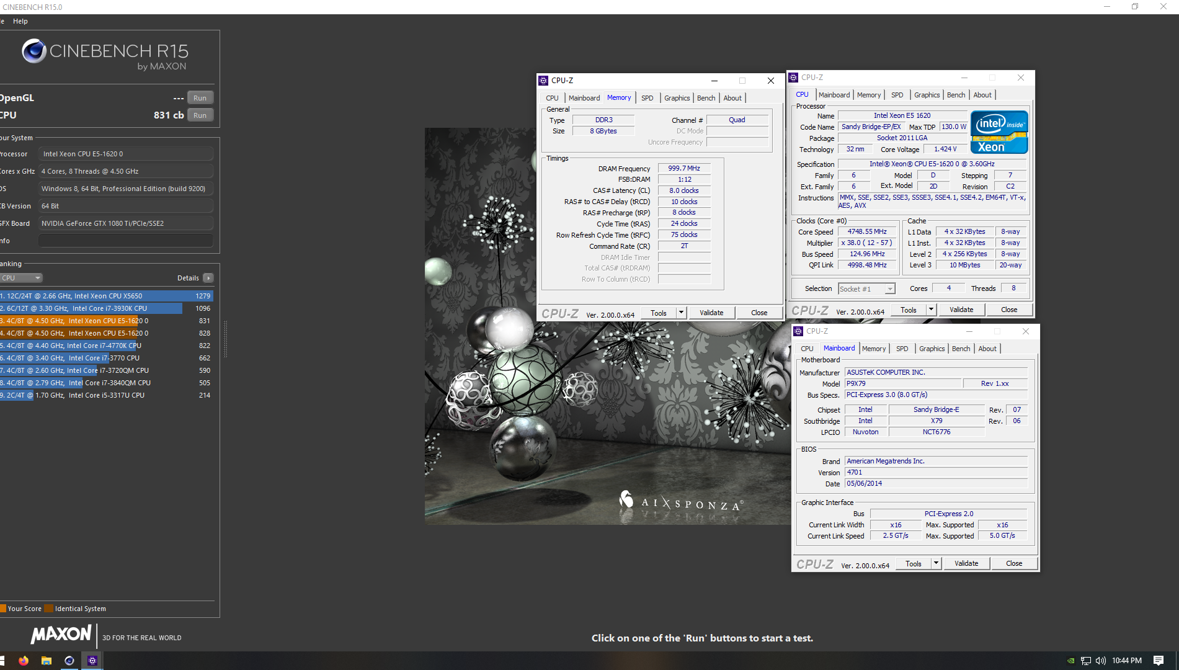Viewport: 1179px width, 670px height.
Task: Open File Explorer from the taskbar
Action: (x=47, y=661)
